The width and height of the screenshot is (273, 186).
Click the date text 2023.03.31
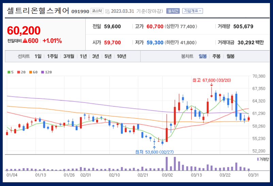[x=123, y=11]
